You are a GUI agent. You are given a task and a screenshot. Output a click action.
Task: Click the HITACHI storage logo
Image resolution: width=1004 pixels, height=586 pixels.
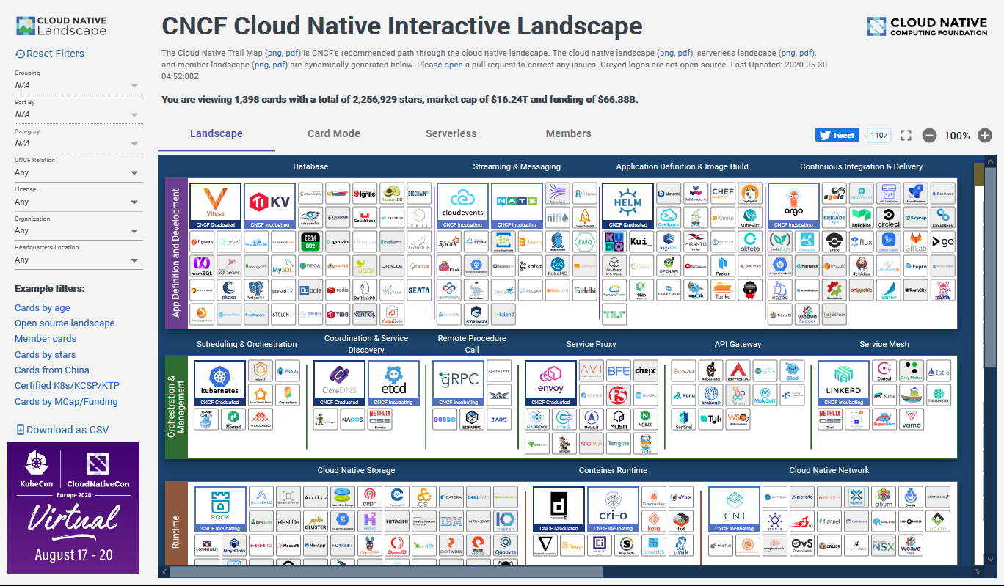click(x=397, y=521)
